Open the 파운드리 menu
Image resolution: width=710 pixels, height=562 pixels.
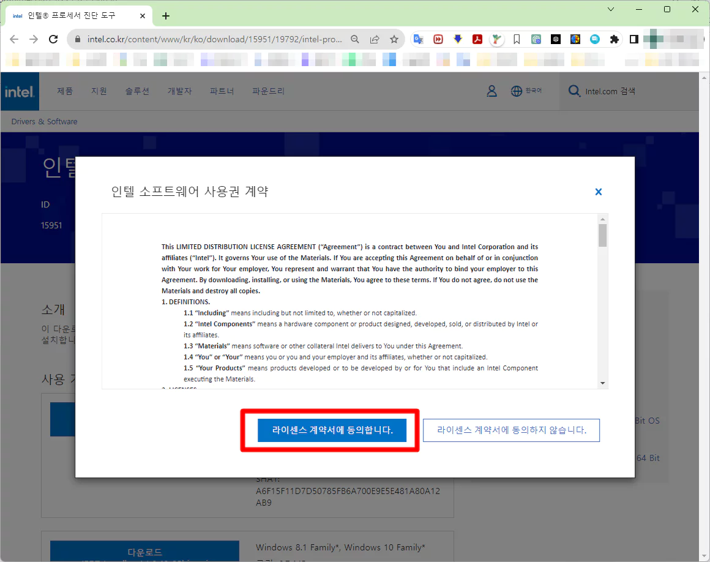coord(269,91)
